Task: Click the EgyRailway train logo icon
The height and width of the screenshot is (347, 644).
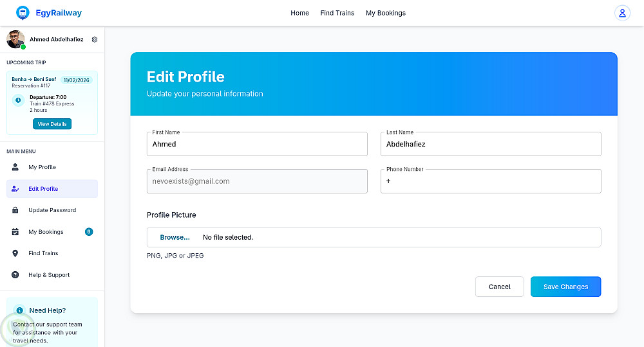Action: click(x=23, y=12)
